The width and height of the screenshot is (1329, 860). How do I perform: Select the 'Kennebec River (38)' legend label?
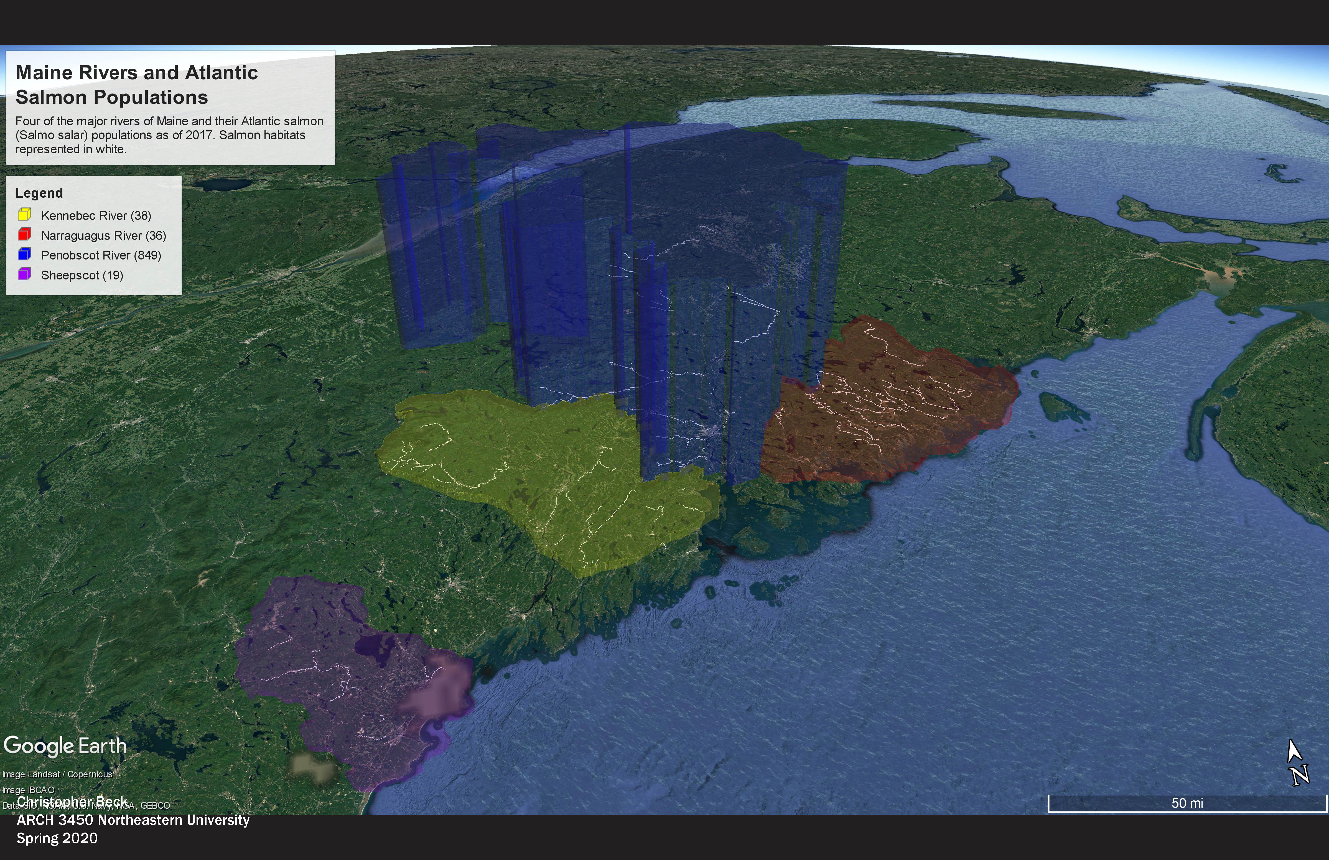tap(96, 216)
